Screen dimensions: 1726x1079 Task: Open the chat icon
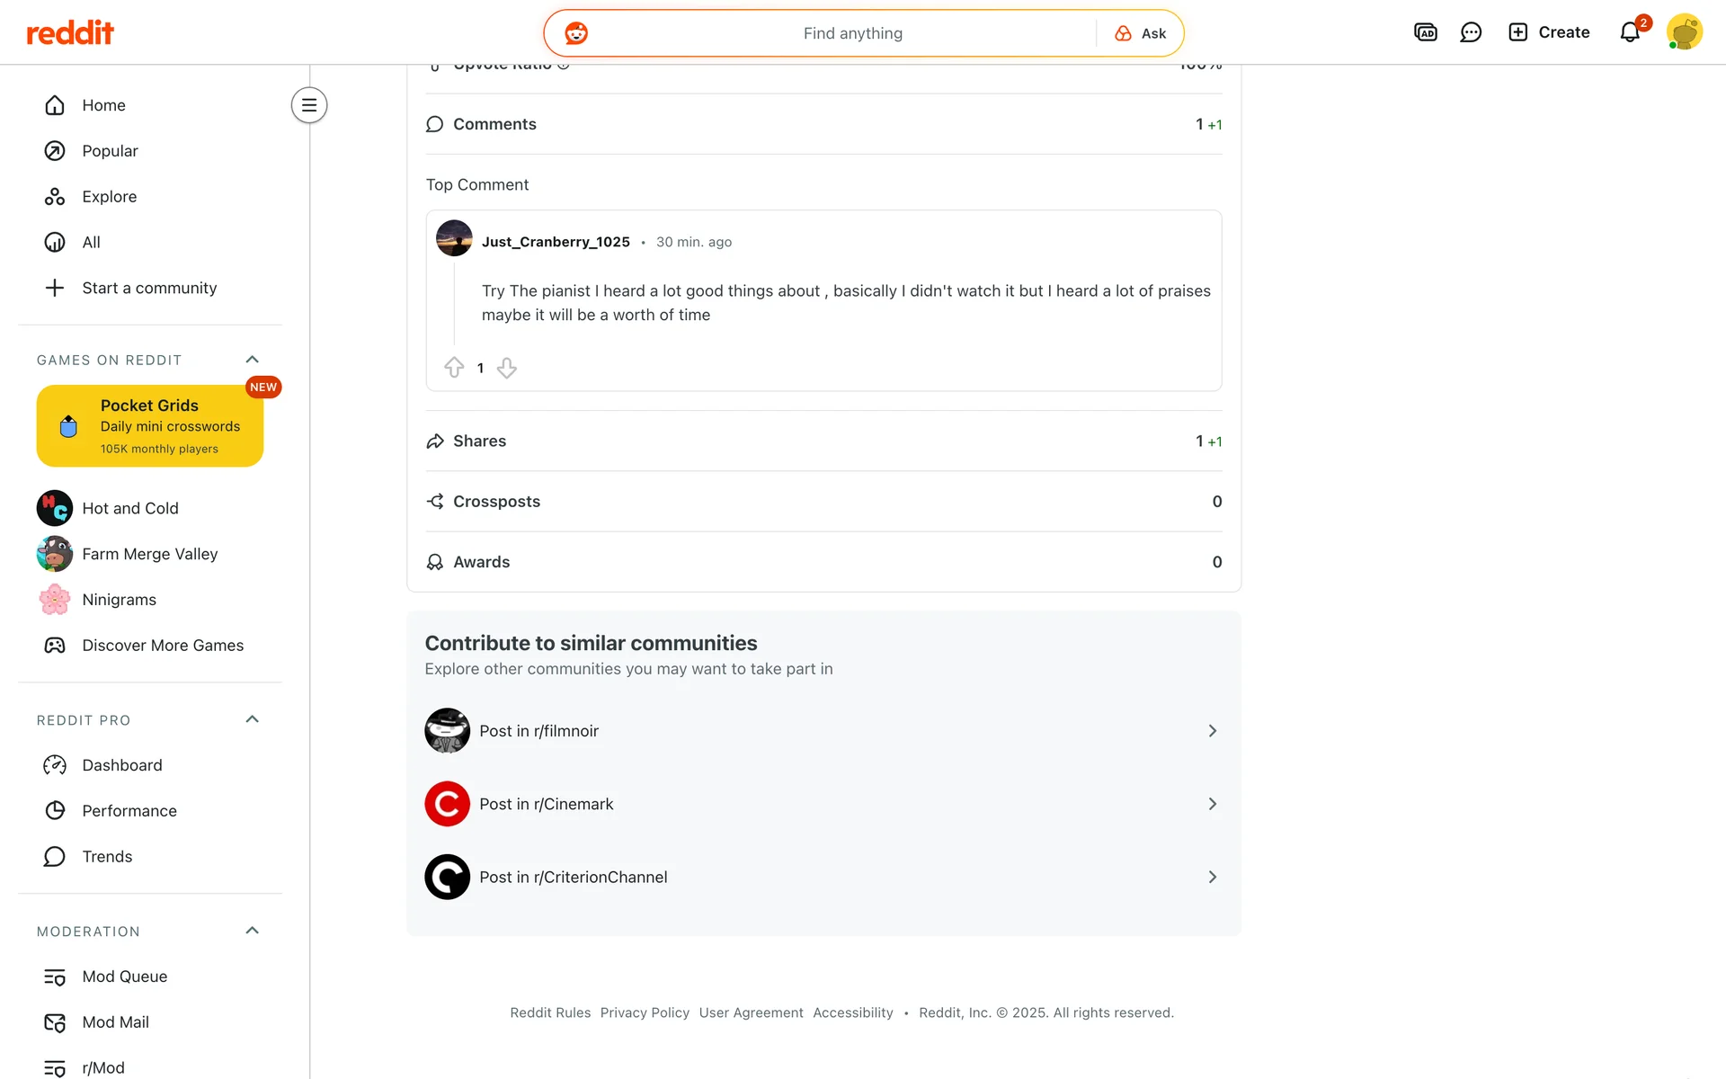[1471, 32]
